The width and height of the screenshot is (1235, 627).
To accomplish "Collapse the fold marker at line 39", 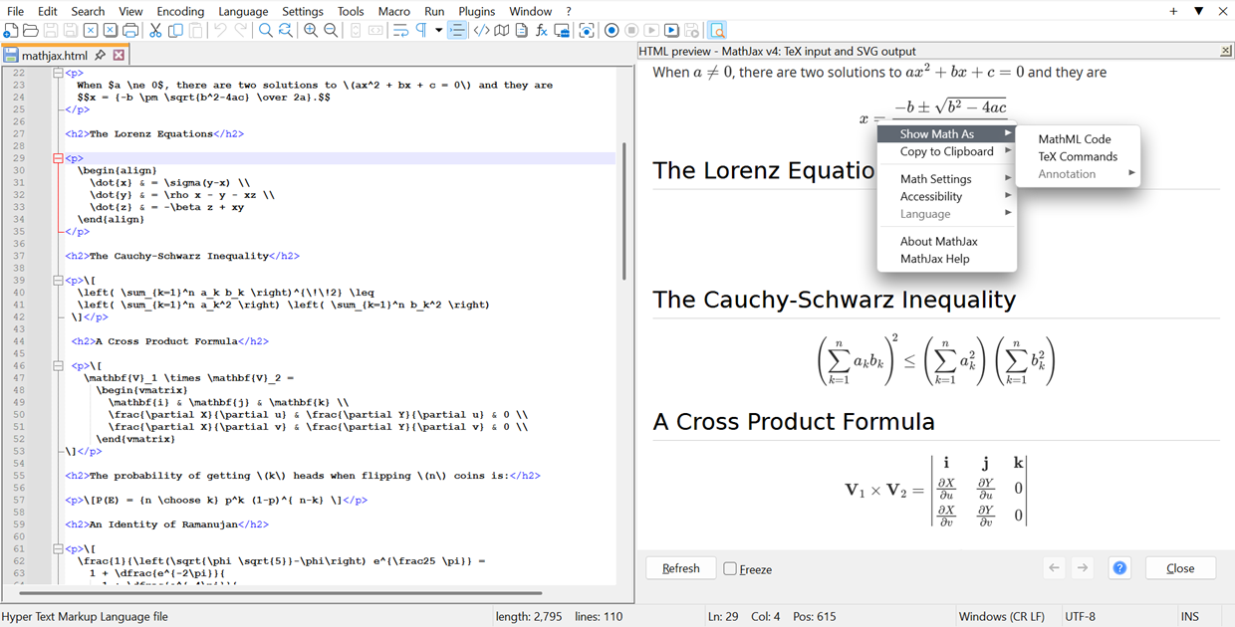I will coord(58,281).
